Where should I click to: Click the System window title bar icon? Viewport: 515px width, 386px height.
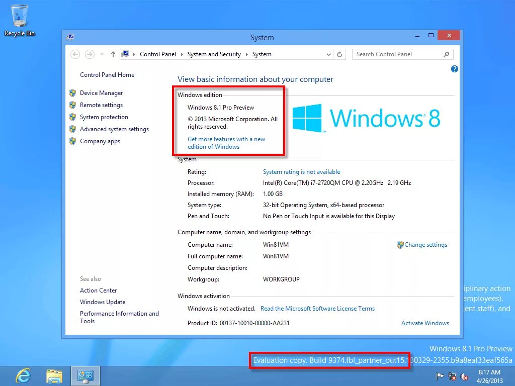[70, 37]
